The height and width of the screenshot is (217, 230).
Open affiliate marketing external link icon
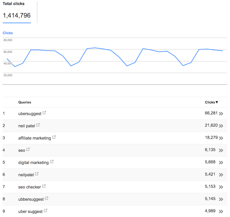54,137
